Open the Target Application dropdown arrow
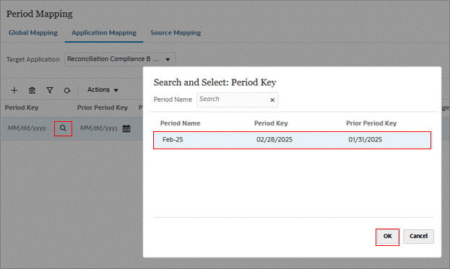Viewport: 450px width, 269px height. point(168,60)
